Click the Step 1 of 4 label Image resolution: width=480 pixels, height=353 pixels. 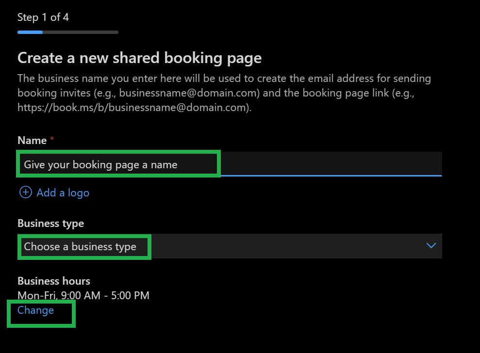[43, 17]
